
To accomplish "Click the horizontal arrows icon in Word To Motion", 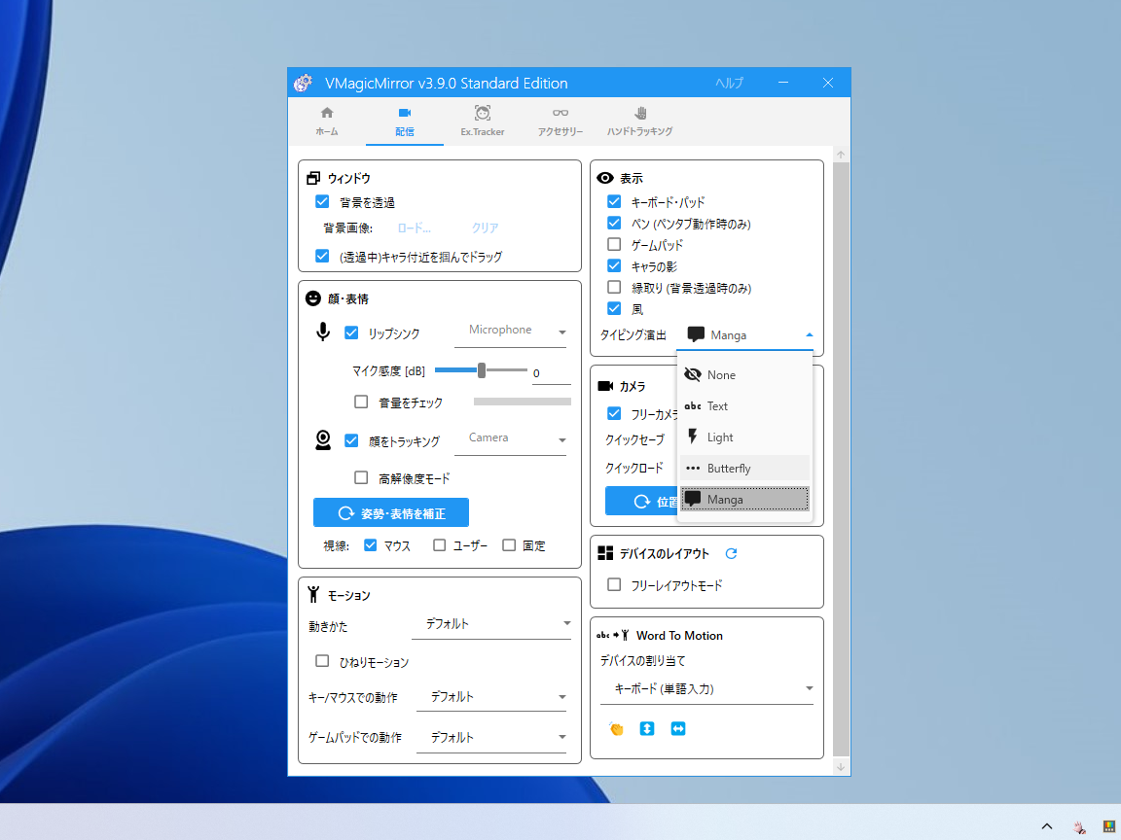I will click(678, 727).
